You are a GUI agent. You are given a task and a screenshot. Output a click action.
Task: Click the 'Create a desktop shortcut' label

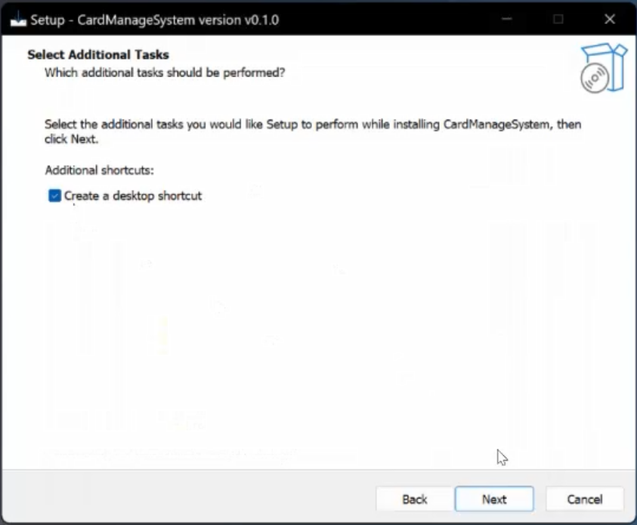pos(133,196)
